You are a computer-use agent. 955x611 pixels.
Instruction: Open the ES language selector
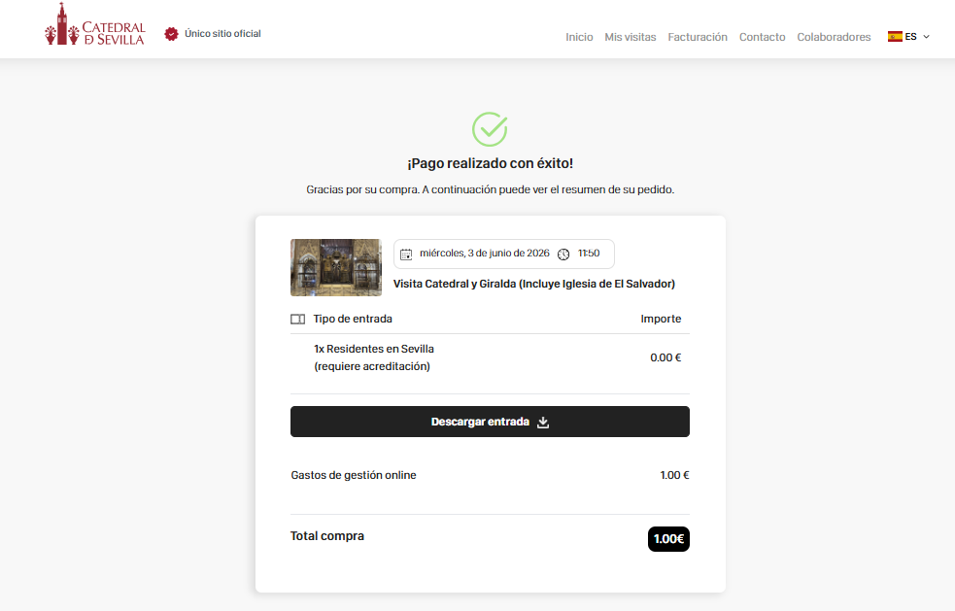908,37
